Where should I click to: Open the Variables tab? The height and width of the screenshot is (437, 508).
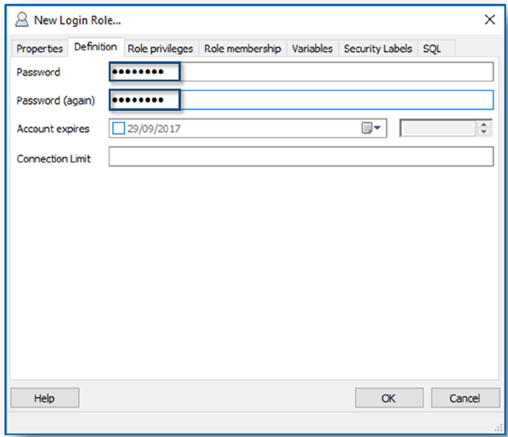[312, 49]
